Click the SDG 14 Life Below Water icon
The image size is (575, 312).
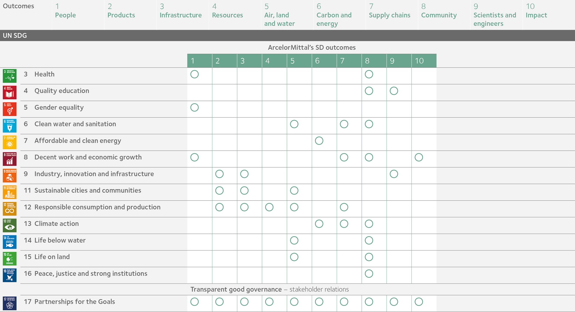tap(10, 242)
